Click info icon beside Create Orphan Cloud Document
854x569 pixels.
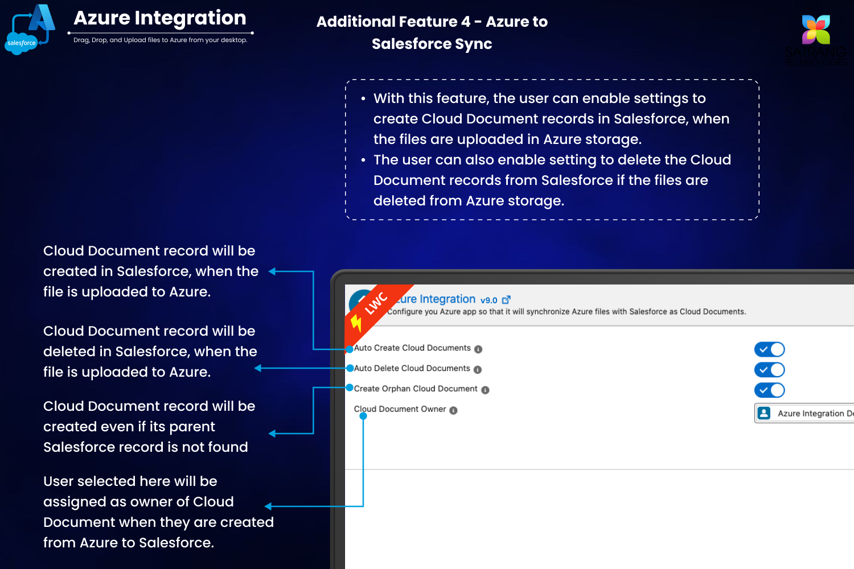click(485, 390)
